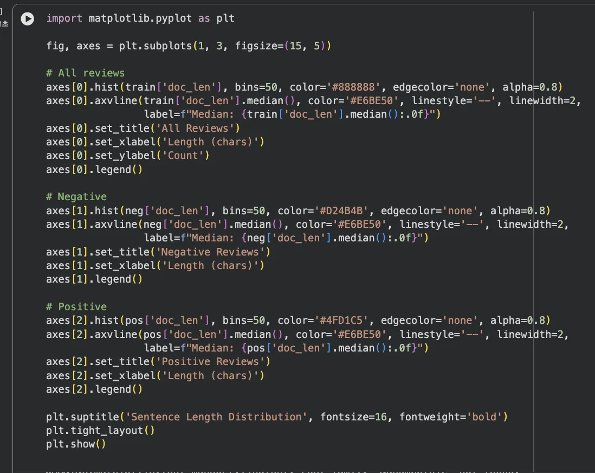Place cursor on axes[2].legend() line

(x=94, y=389)
